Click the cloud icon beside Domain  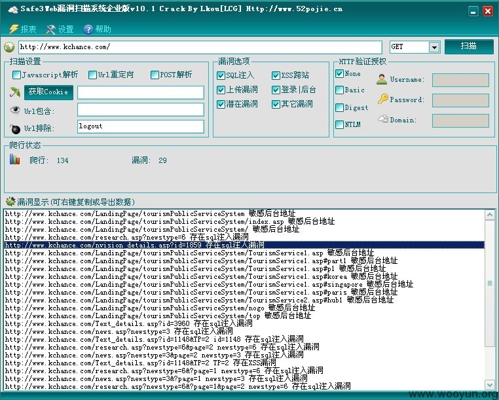383,119
